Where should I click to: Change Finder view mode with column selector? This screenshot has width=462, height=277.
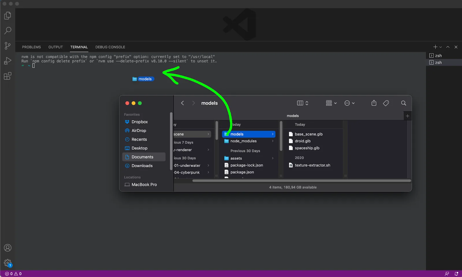pyautogui.click(x=303, y=103)
